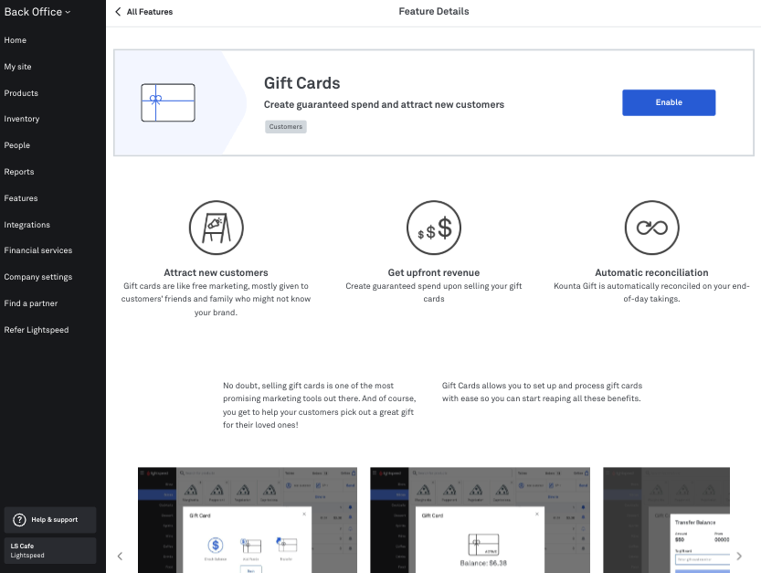Open the Integrations section

(26, 225)
